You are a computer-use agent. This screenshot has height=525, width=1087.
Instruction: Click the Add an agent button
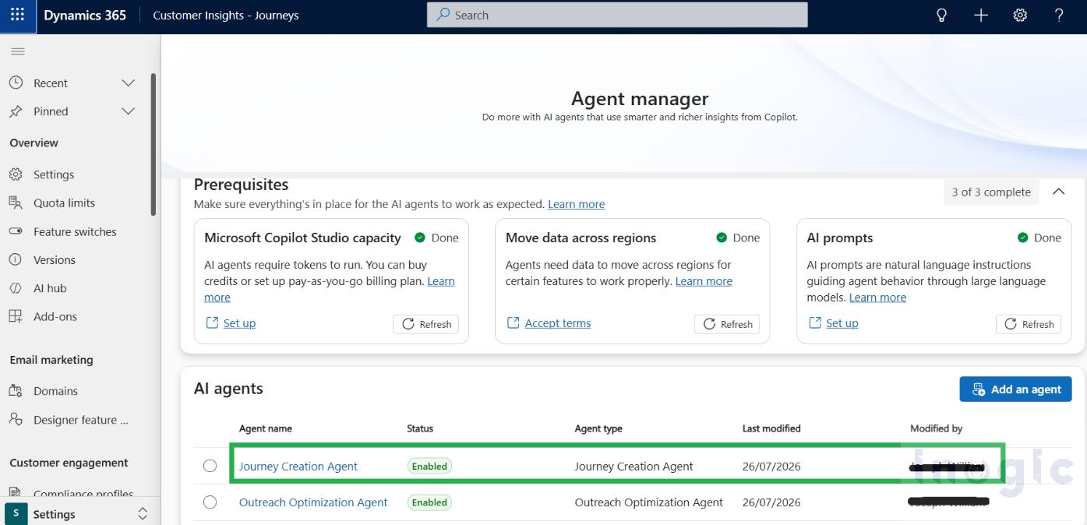coord(1015,389)
